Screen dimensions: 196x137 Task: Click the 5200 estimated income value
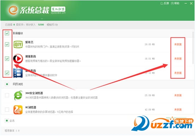(x=41, y=25)
